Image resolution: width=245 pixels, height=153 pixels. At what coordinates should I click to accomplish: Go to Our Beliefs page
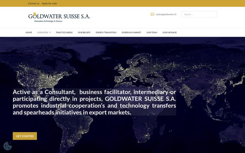[x=84, y=33]
